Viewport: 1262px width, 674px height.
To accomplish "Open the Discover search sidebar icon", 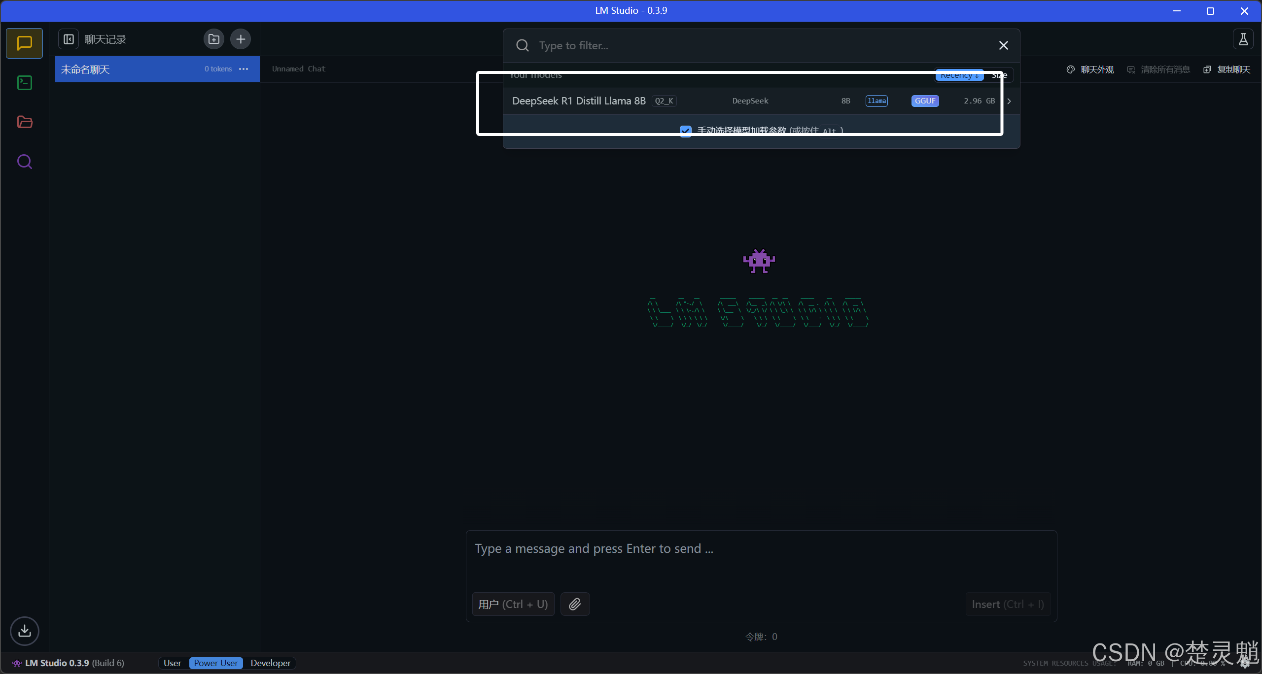I will point(24,162).
